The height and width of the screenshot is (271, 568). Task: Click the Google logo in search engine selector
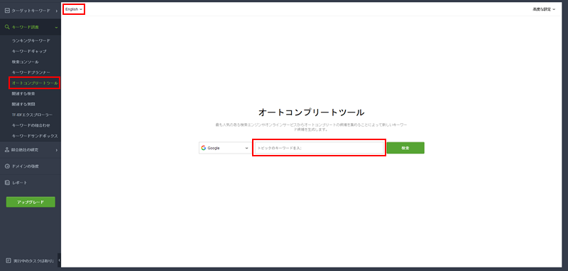(204, 148)
